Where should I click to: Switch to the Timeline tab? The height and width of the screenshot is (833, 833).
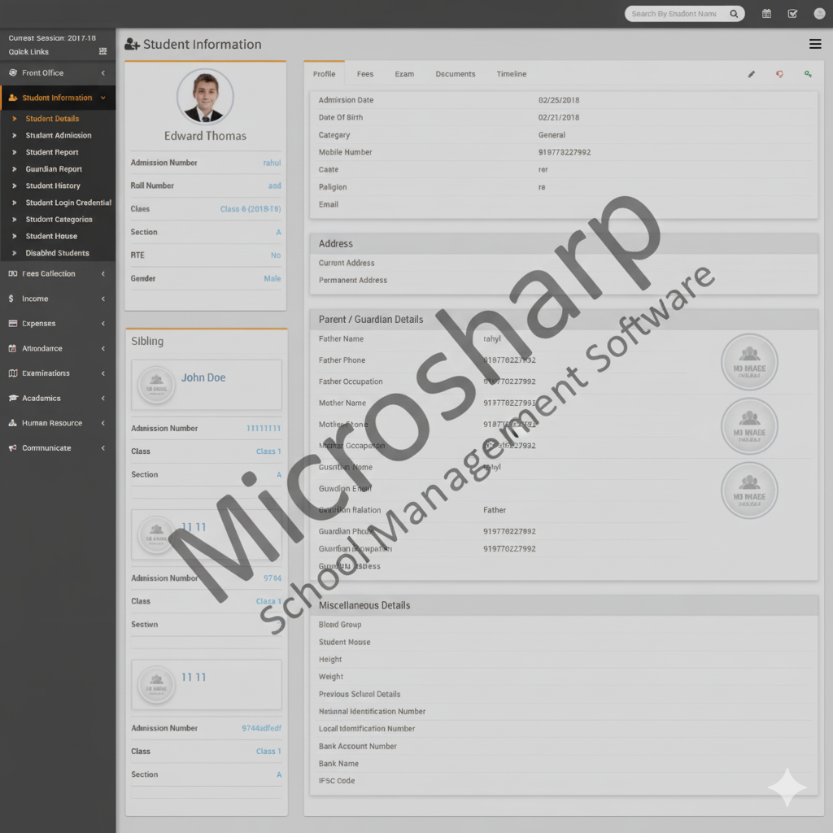(512, 74)
